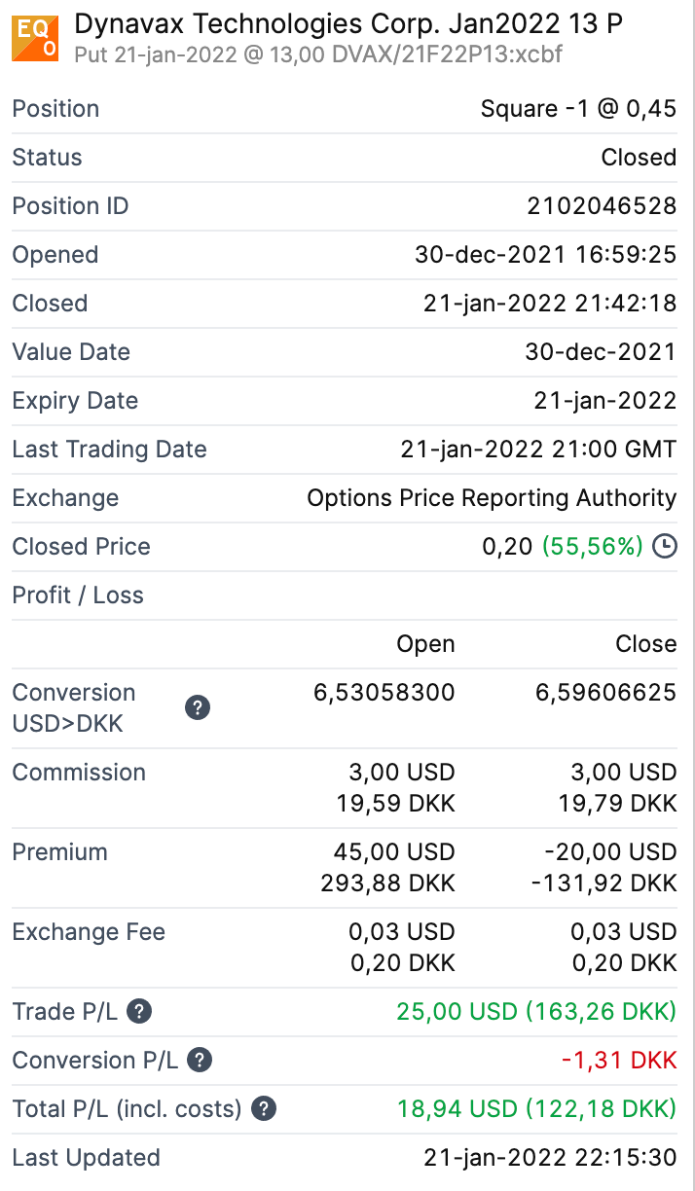Click the Open column header
Viewport: 695px width, 1191px height.
pyautogui.click(x=425, y=643)
